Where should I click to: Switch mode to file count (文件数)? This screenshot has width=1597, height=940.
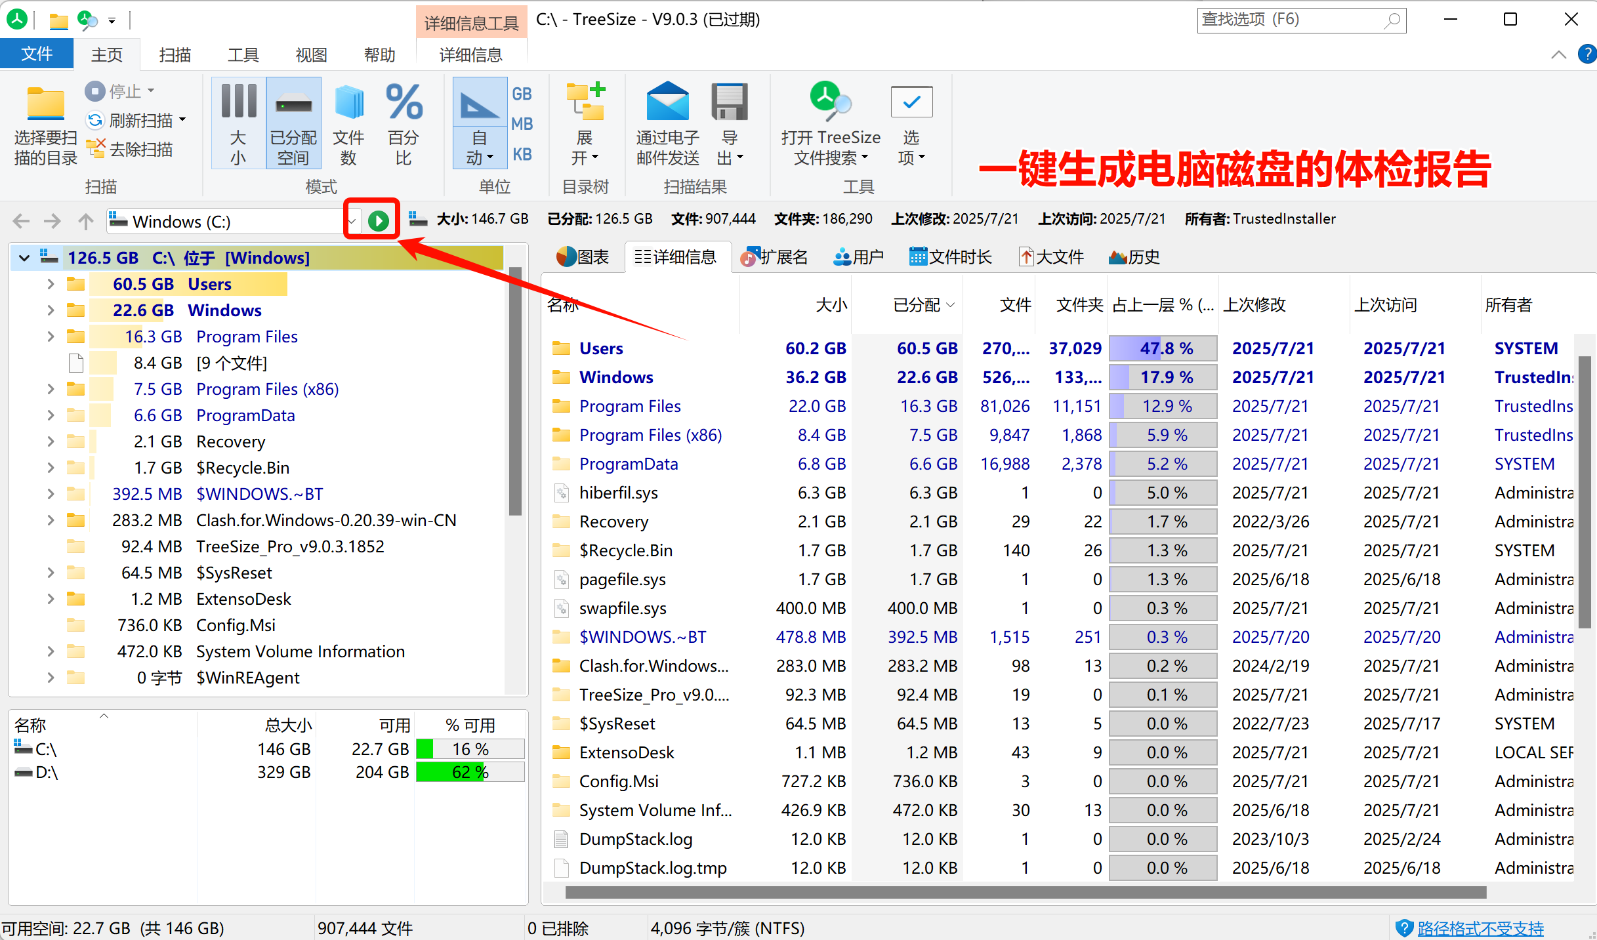pos(348,123)
